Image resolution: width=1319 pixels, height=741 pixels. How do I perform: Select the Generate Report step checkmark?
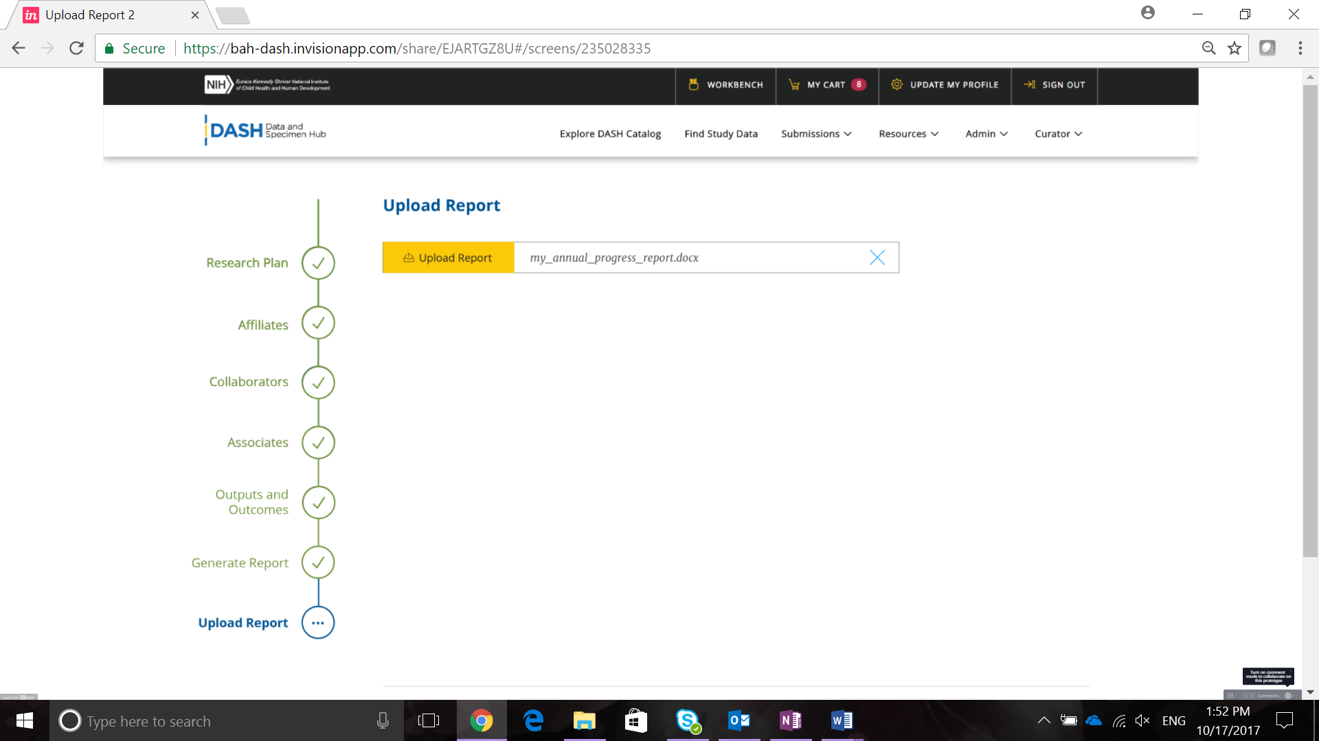(318, 563)
